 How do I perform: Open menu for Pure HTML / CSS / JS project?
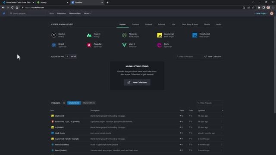click(222, 121)
